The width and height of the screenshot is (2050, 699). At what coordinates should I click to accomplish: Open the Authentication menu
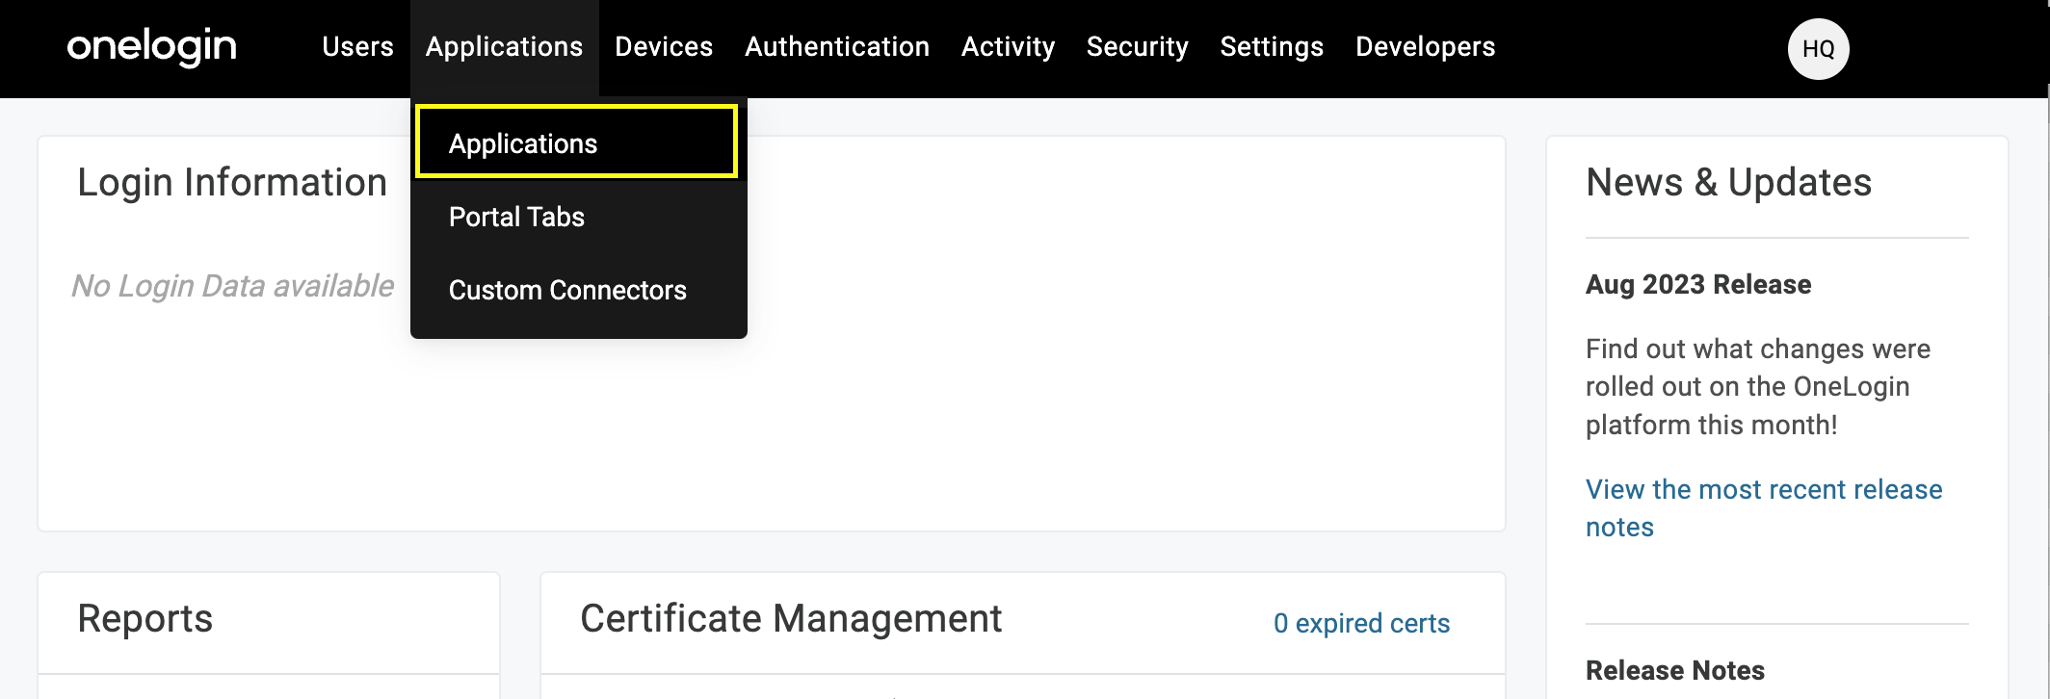click(x=837, y=46)
